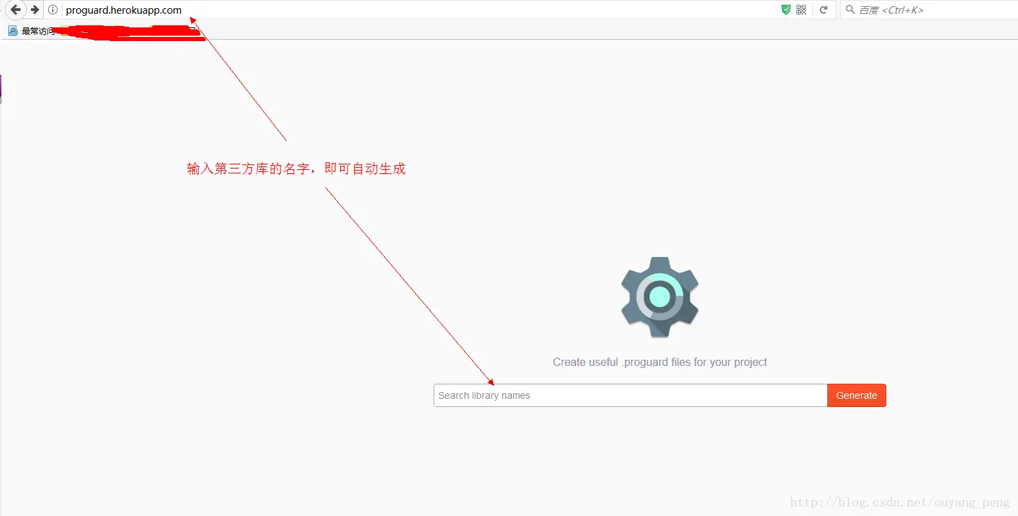Reload the page using the refresh icon
1018x516 pixels.
[x=823, y=10]
